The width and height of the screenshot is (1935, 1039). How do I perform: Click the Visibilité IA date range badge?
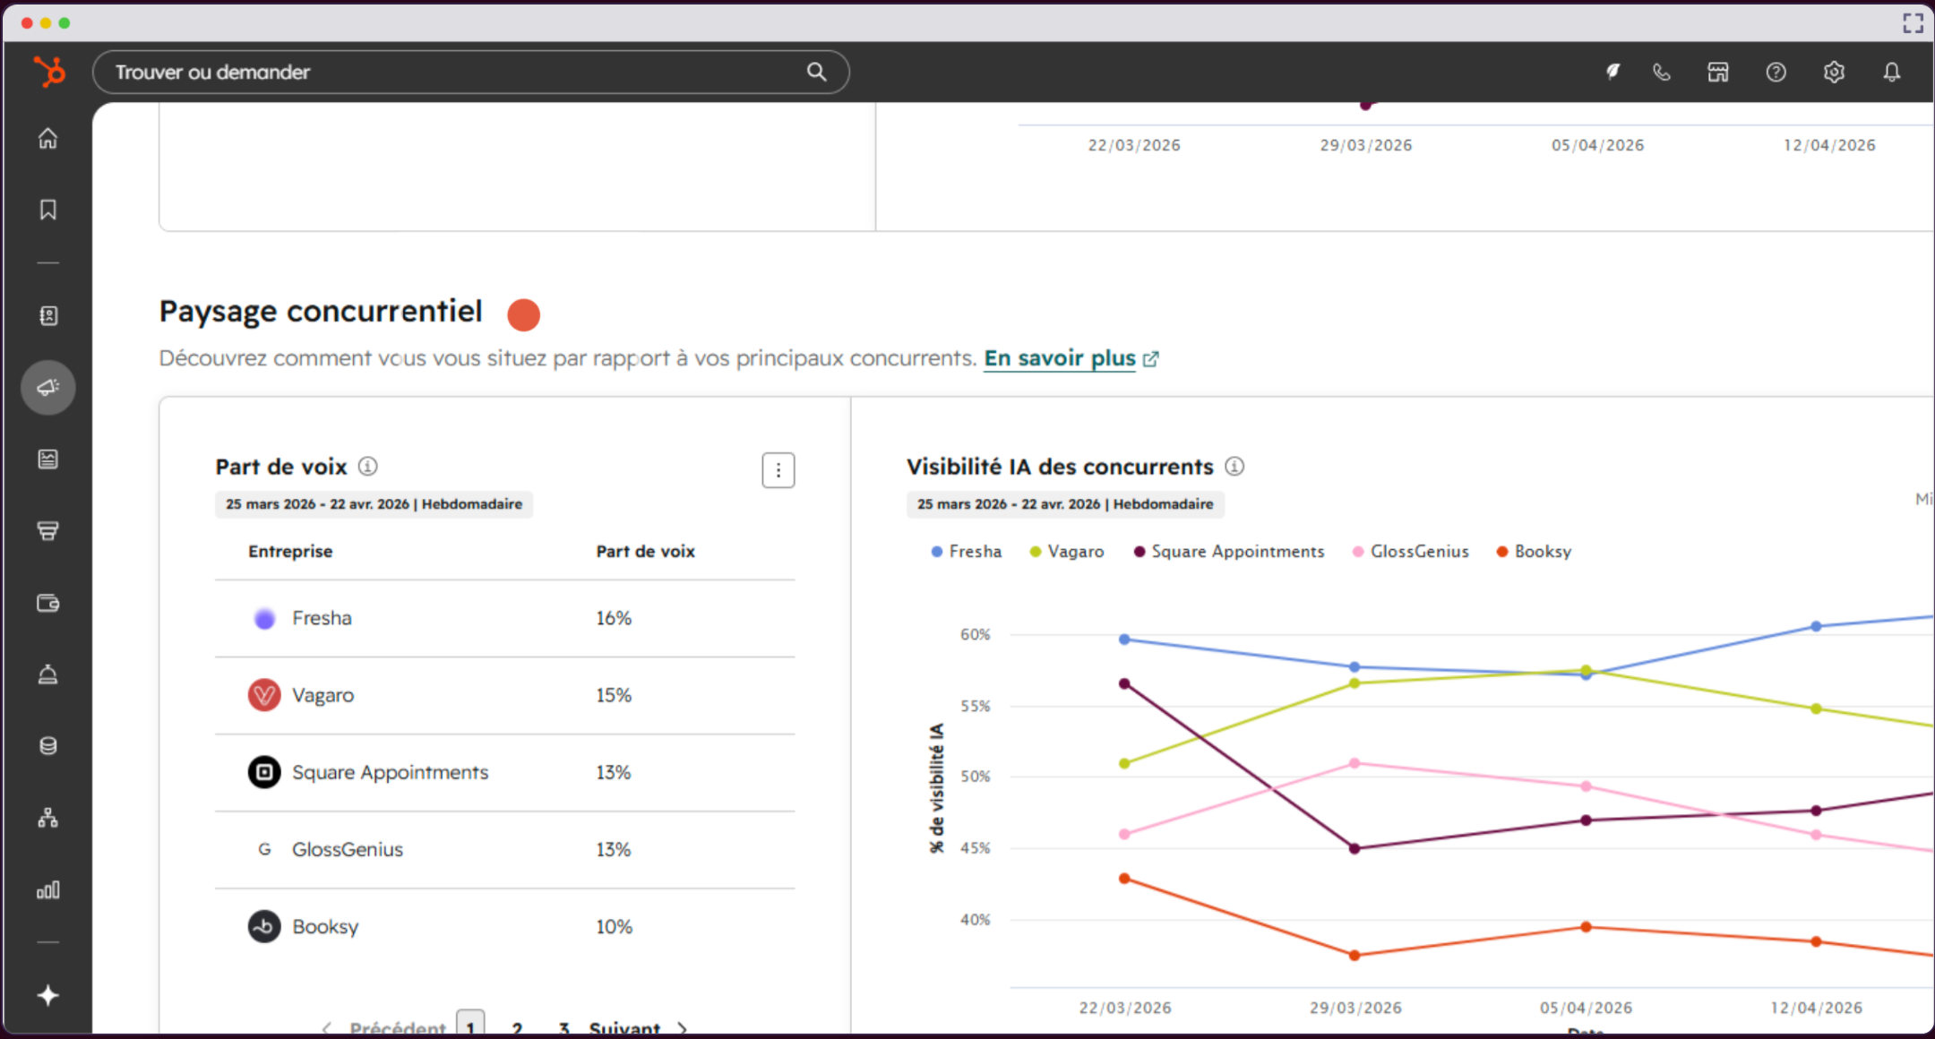tap(1065, 504)
